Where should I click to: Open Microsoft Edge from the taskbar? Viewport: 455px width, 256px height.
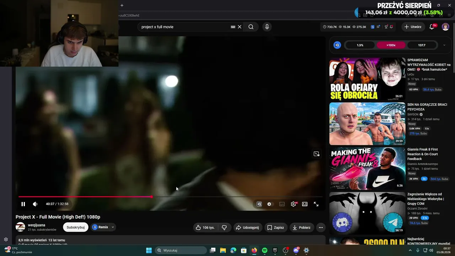tap(233, 250)
